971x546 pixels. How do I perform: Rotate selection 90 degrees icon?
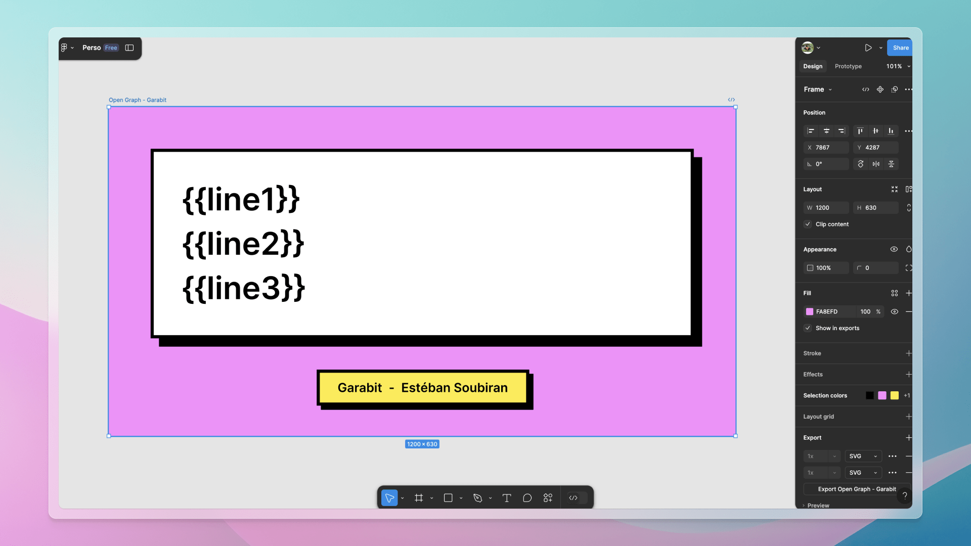[860, 164]
